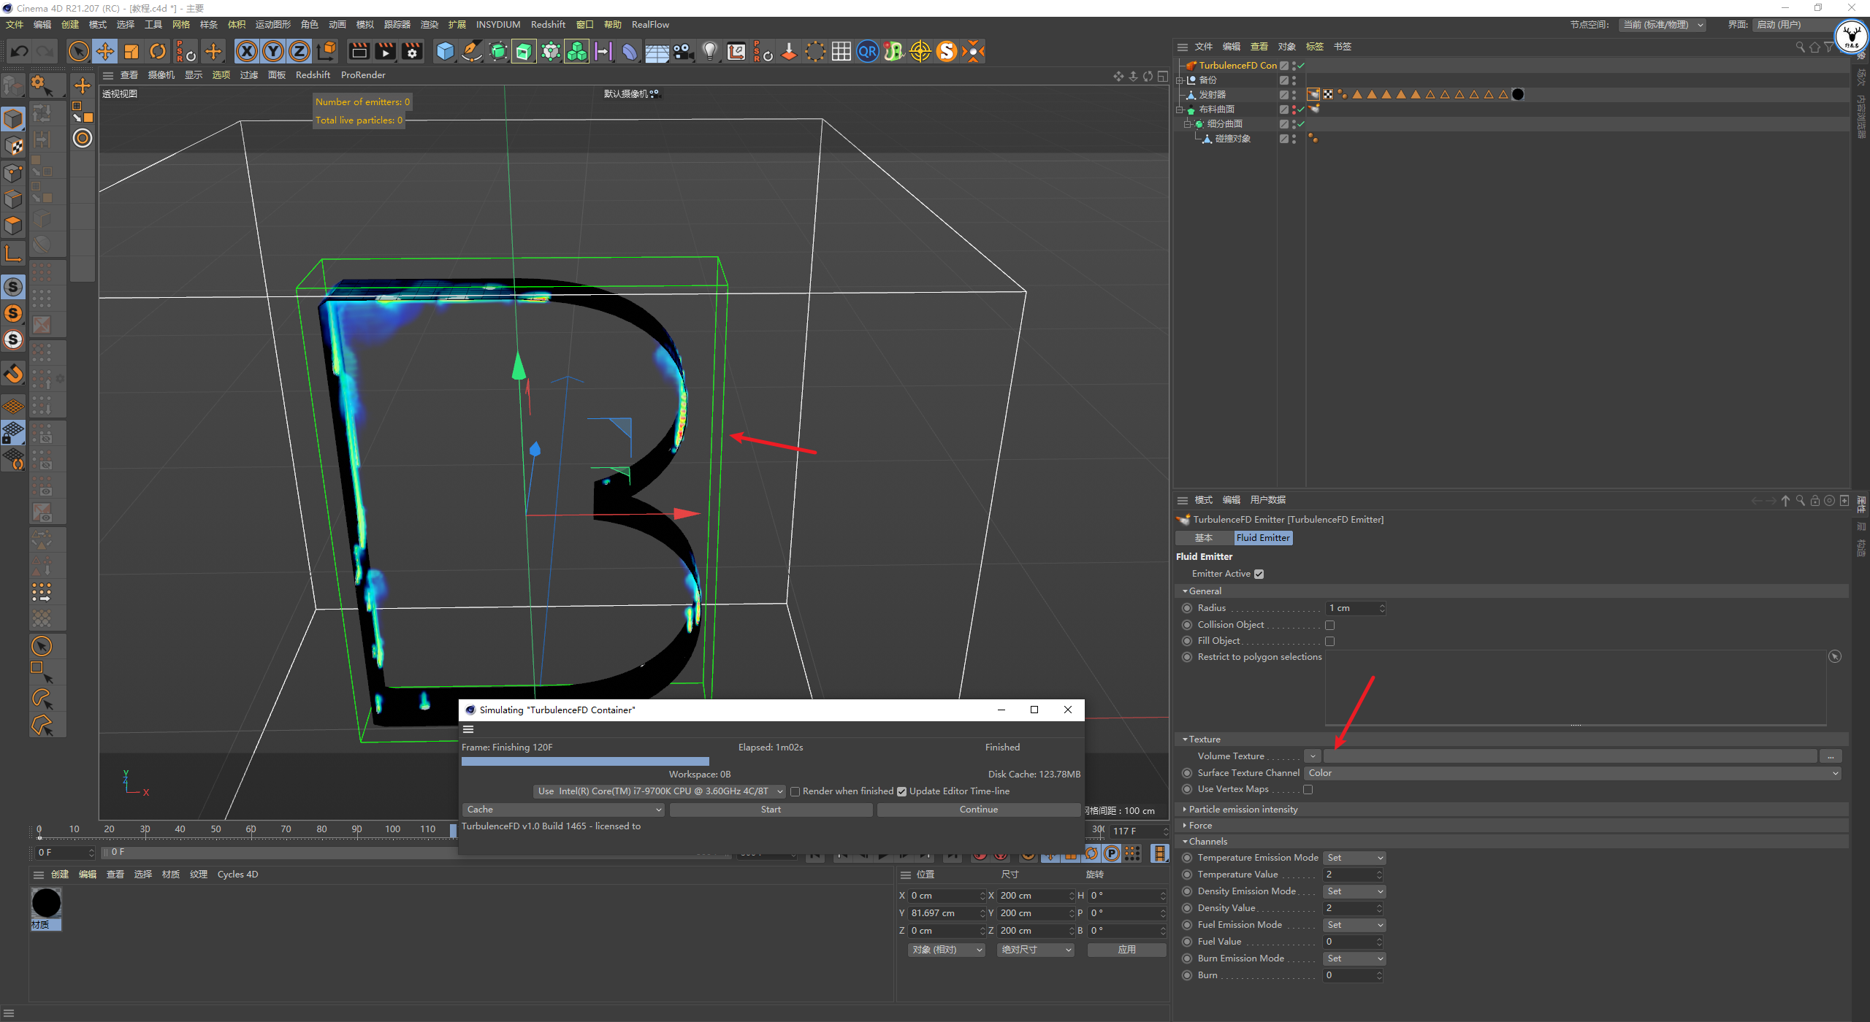Click the black material swatch thumbnail
Image resolution: width=1870 pixels, height=1022 pixels.
click(46, 904)
